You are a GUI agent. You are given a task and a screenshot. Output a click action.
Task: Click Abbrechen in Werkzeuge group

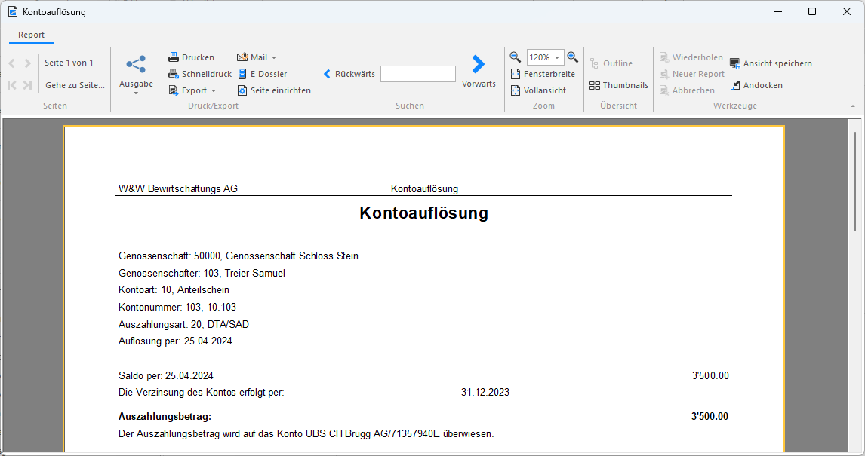click(687, 90)
